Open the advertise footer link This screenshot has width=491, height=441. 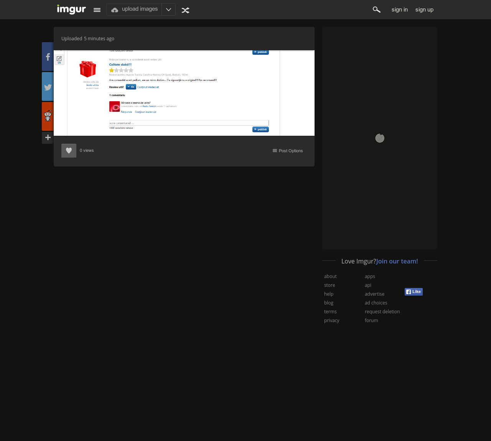pos(374,294)
